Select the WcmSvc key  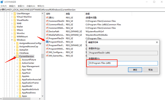[x=21, y=33]
